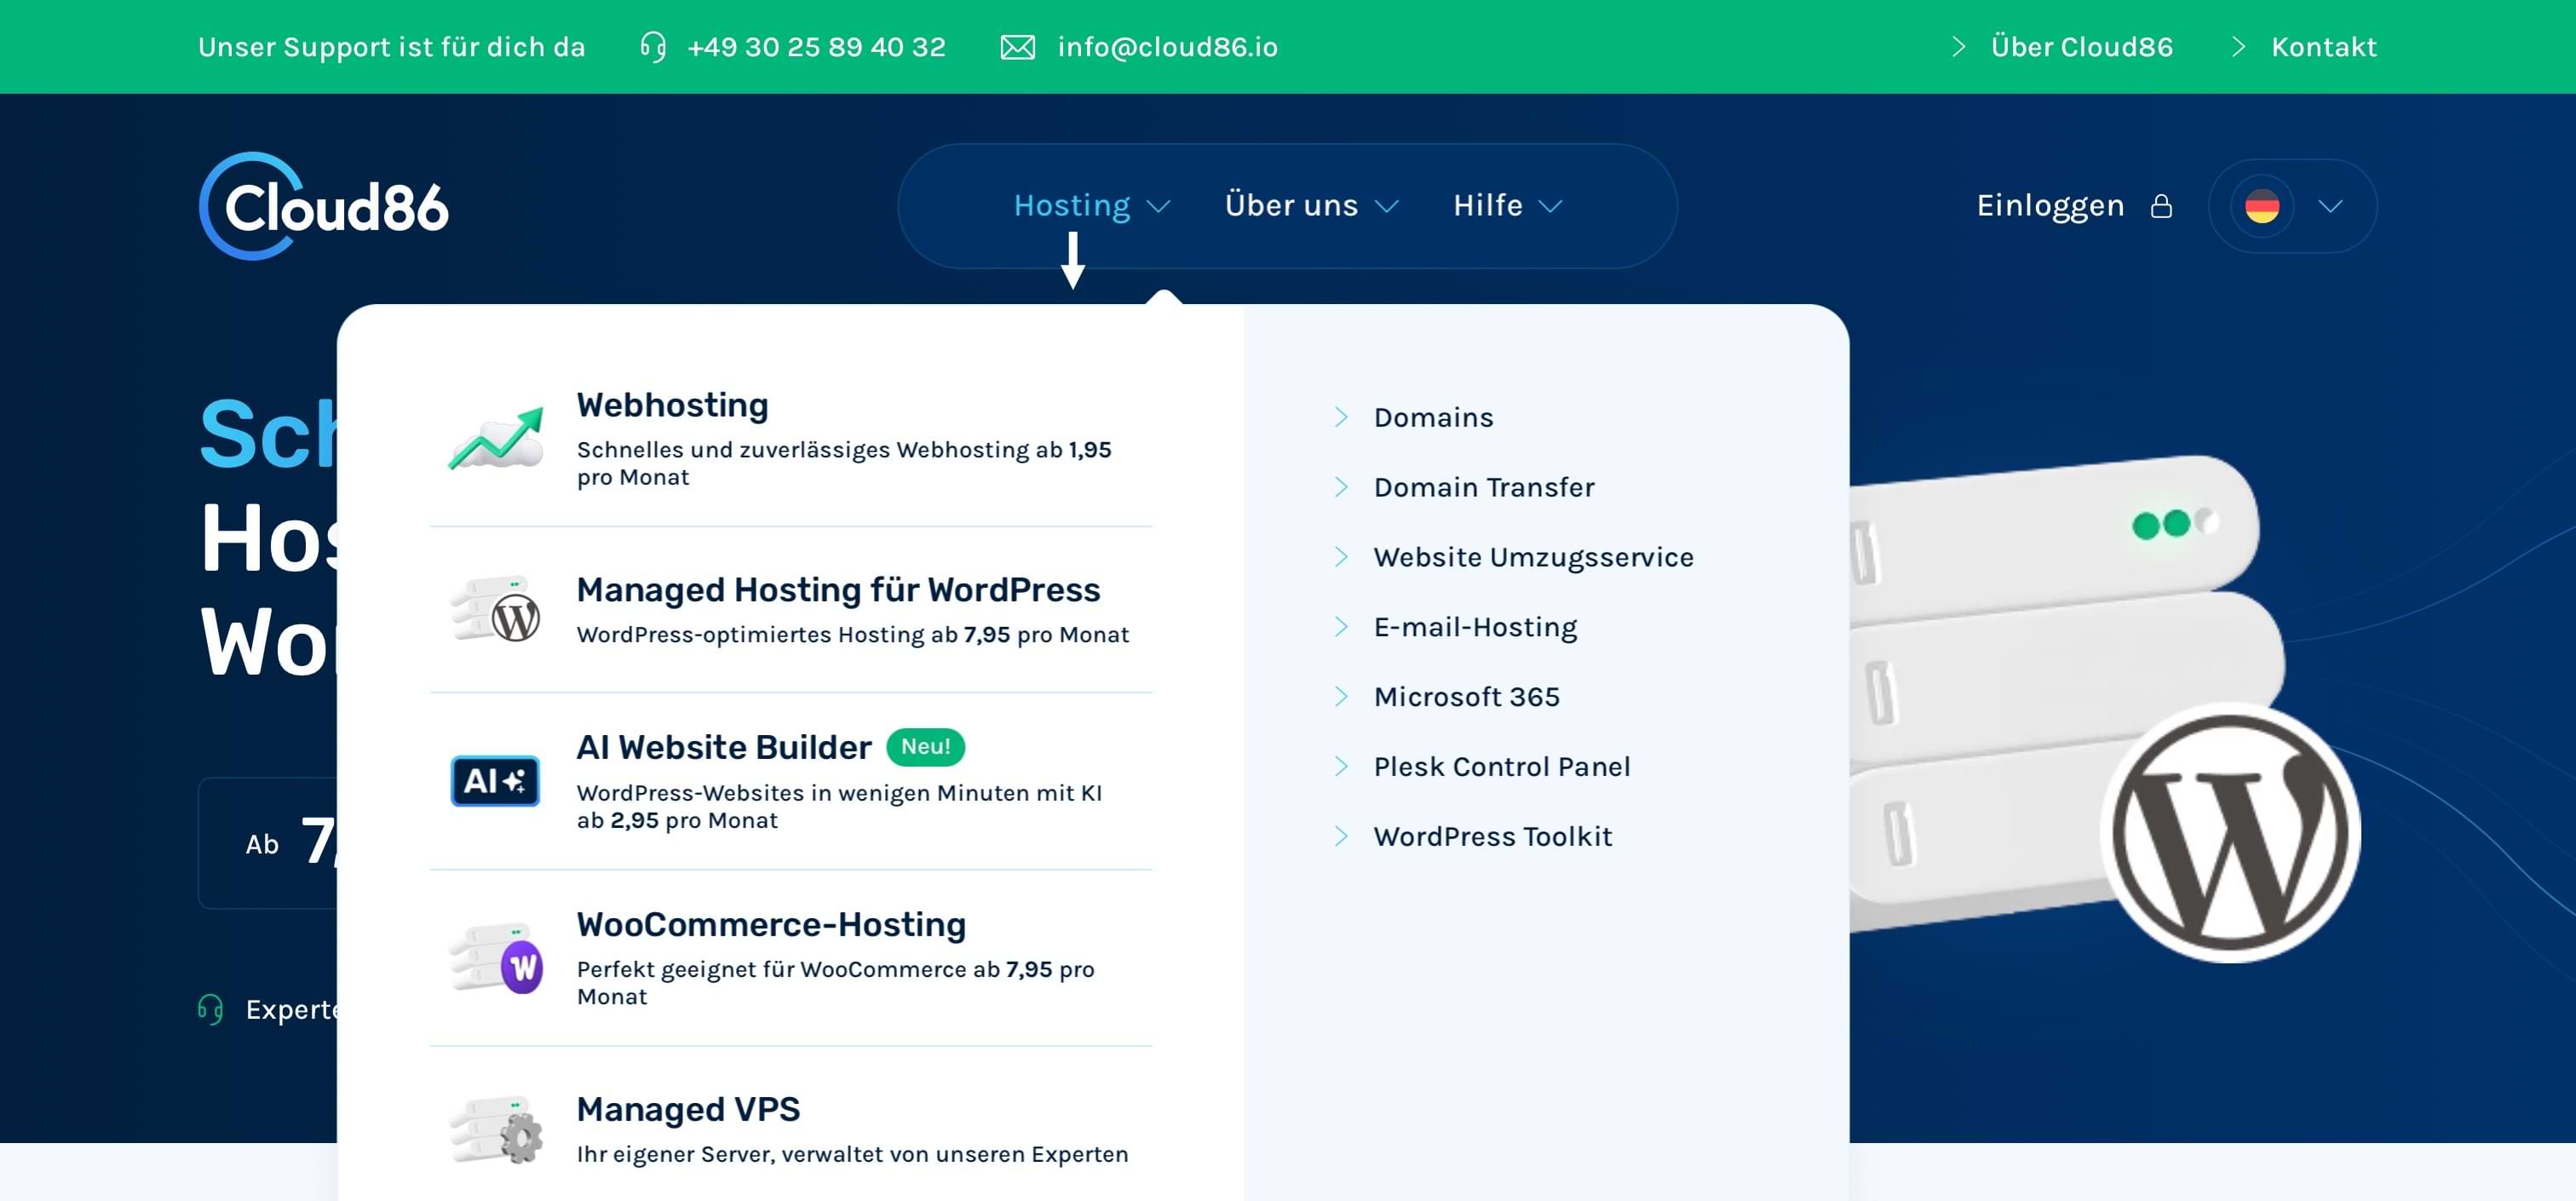Click the Über Cloud86 link
2576x1201 pixels.
(x=2081, y=47)
